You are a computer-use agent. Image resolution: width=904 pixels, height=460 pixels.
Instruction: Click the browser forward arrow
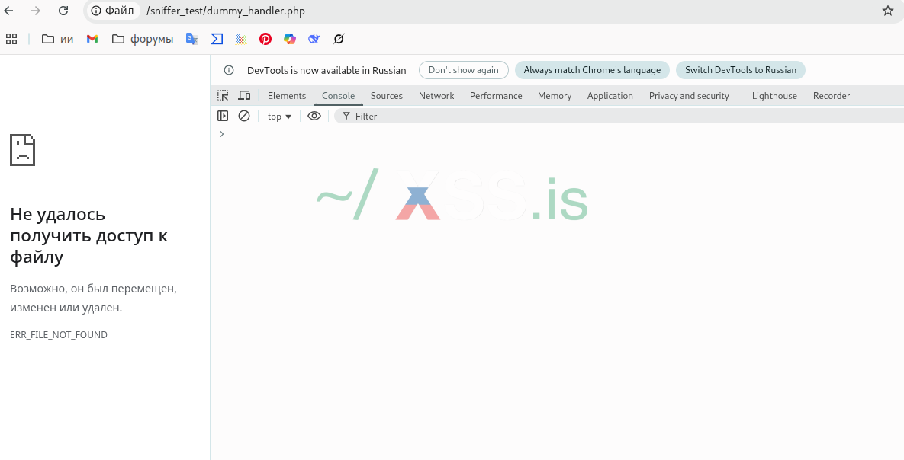[36, 11]
